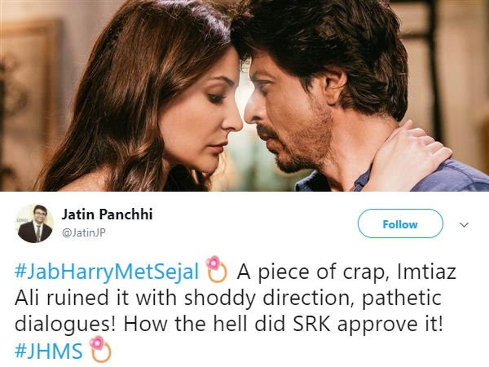Screen dimensions: 489x367
Task: Open the movie still photo above the tweet
Action: [x=244, y=95]
